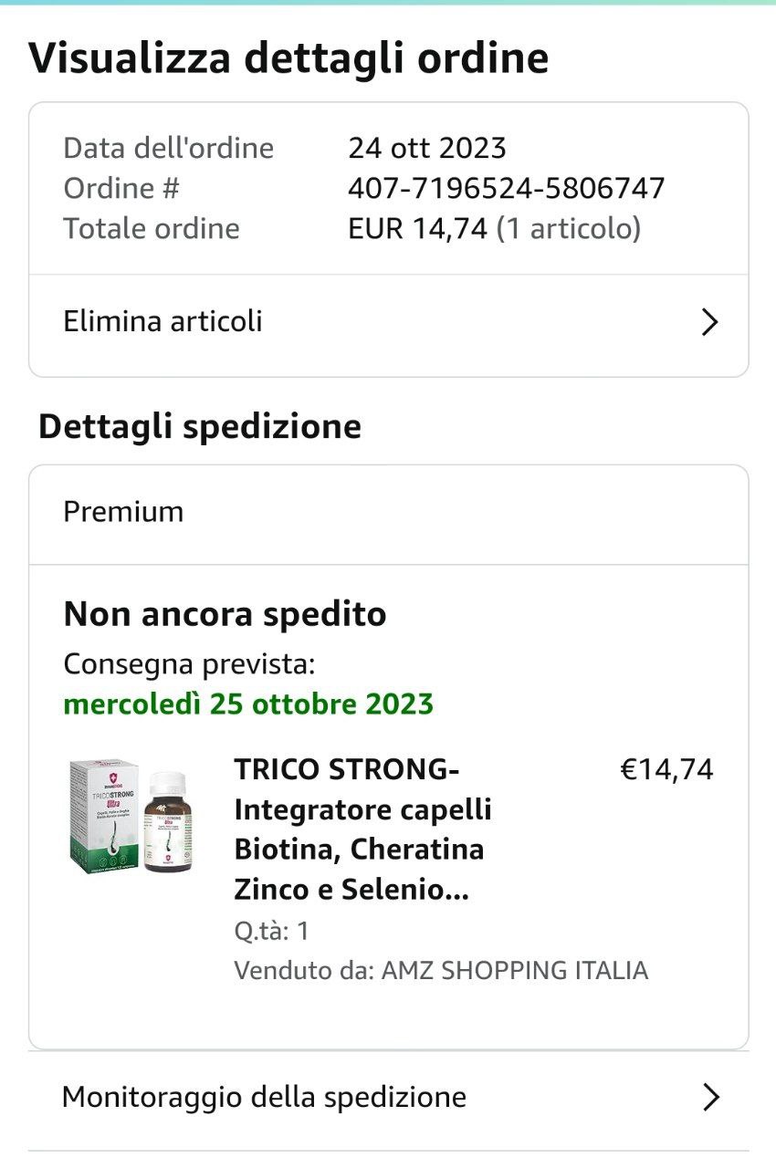Click the green Trico Strong box image
The width and height of the screenshot is (776, 1168).
click(100, 814)
